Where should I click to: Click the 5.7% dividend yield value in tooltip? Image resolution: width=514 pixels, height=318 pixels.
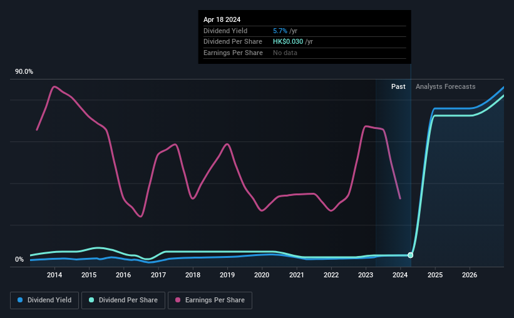tap(280, 31)
